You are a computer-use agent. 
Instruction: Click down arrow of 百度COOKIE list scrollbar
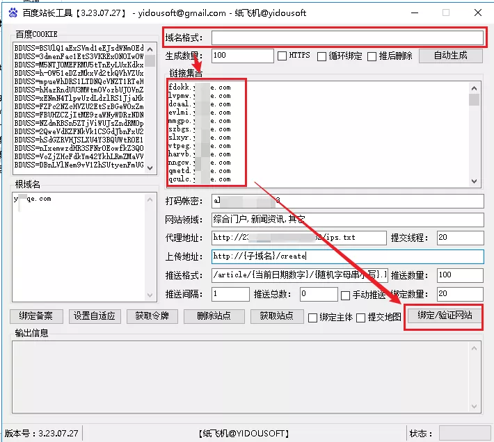[150, 168]
